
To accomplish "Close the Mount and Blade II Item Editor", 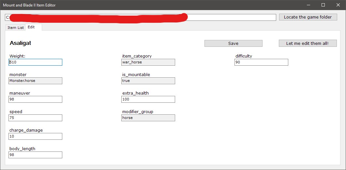I will click(338, 5).
